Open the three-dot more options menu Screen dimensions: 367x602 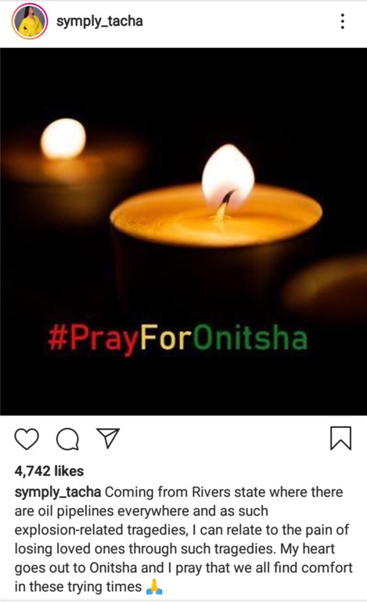click(x=343, y=21)
